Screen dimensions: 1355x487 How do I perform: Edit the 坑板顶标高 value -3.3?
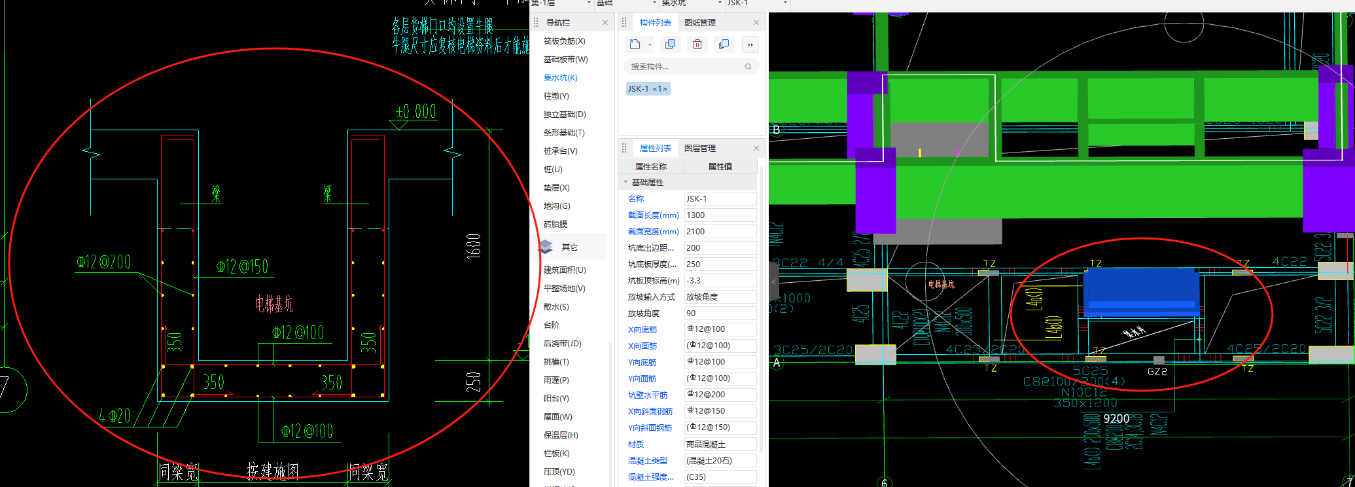(x=720, y=280)
